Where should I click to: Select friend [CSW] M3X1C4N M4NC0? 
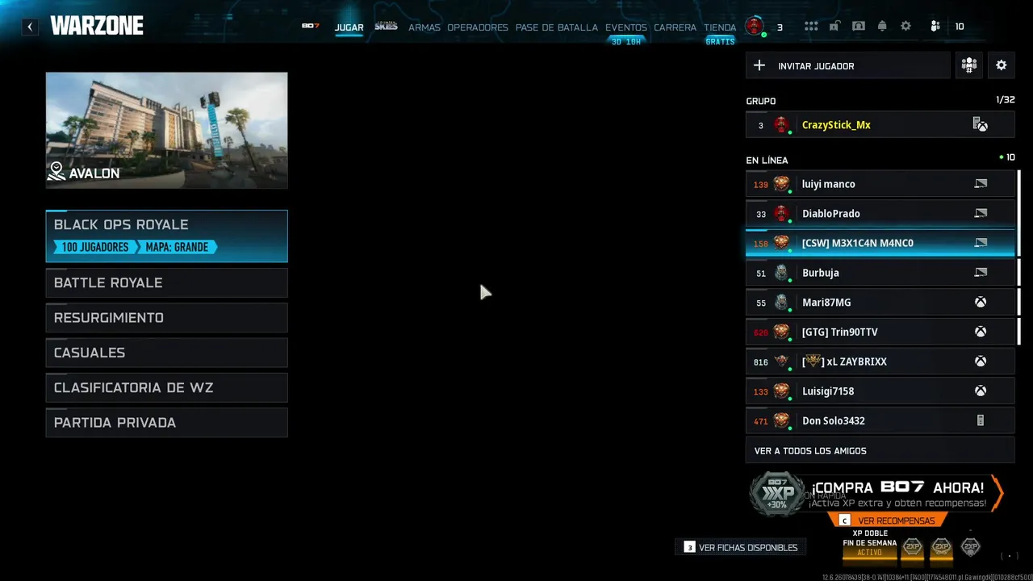[x=880, y=243]
